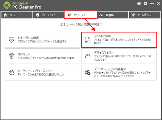
Task: Open the ホーム tab
Action: [17, 15]
